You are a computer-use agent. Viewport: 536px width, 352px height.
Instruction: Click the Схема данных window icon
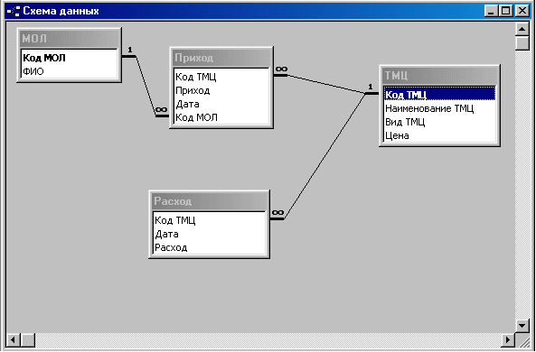[14, 11]
